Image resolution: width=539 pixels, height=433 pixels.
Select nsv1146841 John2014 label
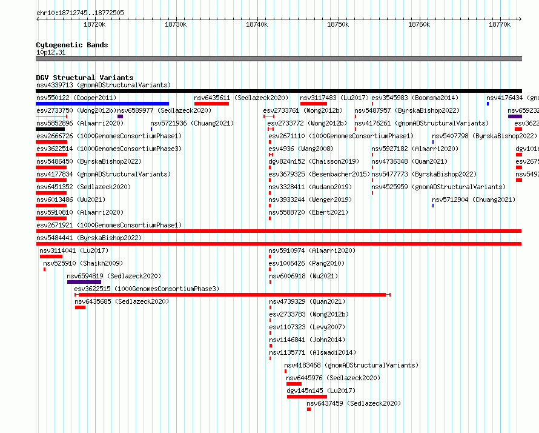point(307,340)
